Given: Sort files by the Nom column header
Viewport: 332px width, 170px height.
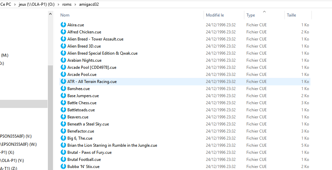Looking at the screenshot, I should [x=65, y=15].
